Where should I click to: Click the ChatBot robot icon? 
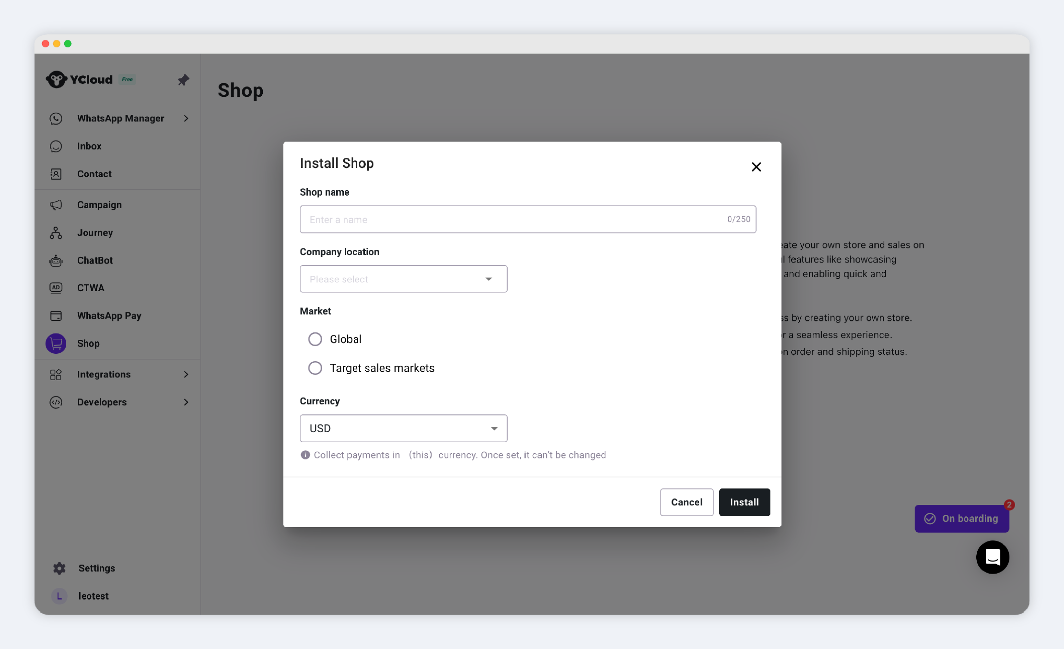(56, 260)
